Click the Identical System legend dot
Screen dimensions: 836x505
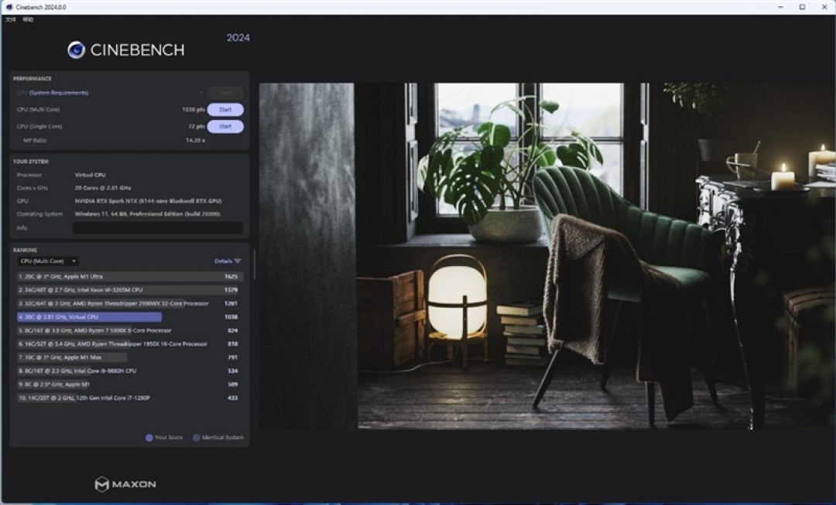pos(196,438)
